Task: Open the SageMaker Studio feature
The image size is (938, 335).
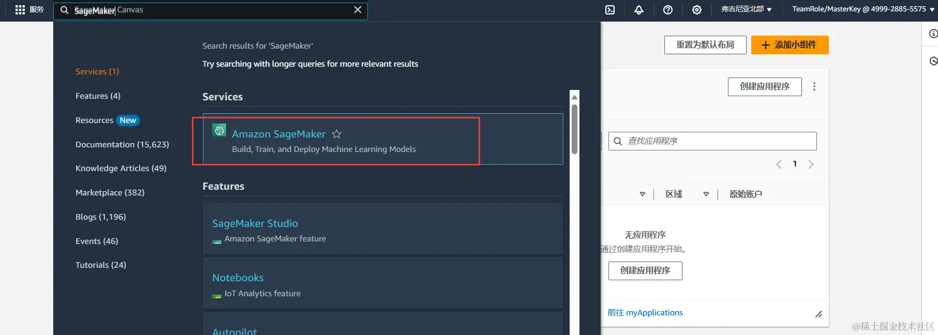Action: pos(255,223)
